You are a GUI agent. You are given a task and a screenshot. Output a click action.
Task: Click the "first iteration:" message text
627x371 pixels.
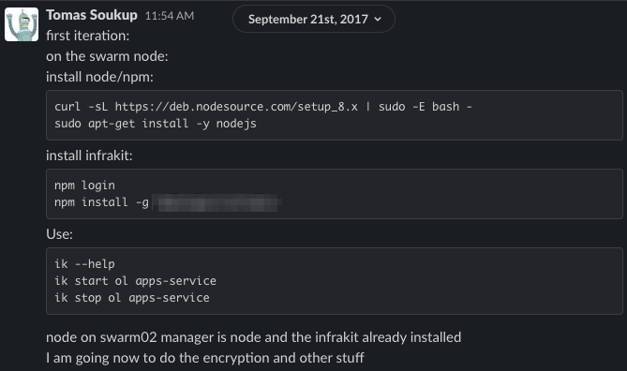[87, 36]
